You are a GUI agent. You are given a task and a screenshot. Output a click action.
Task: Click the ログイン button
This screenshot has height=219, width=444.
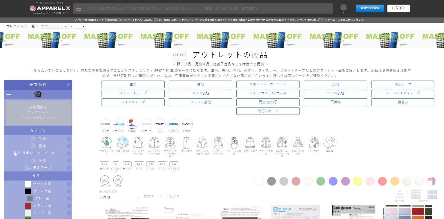[398, 8]
